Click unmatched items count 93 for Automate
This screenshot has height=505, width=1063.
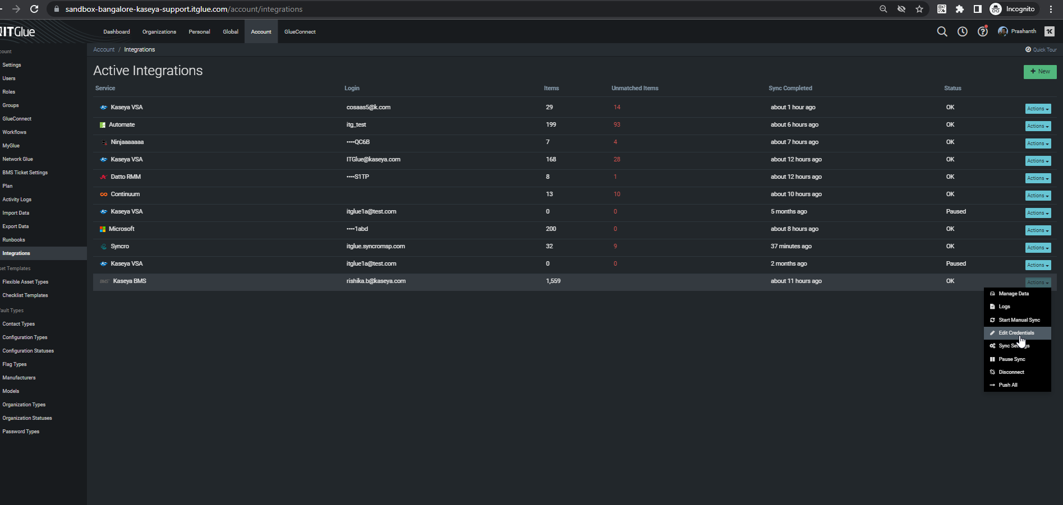[x=617, y=125]
